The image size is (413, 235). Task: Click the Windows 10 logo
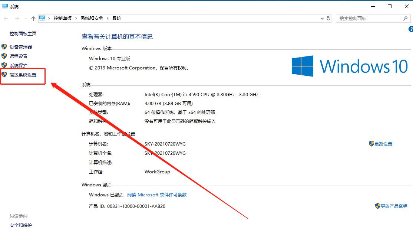(350, 66)
